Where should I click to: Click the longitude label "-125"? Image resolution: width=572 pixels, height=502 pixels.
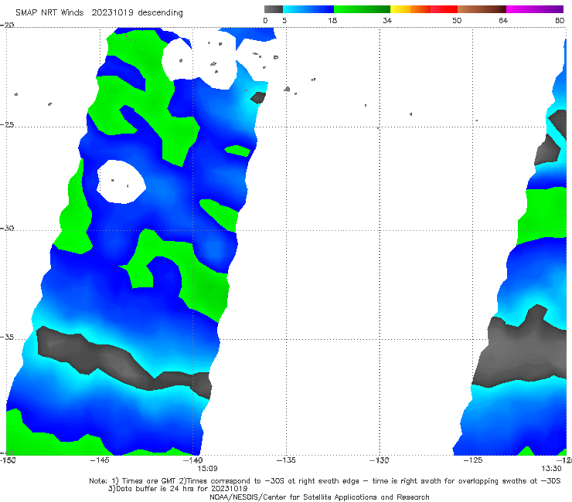click(473, 460)
